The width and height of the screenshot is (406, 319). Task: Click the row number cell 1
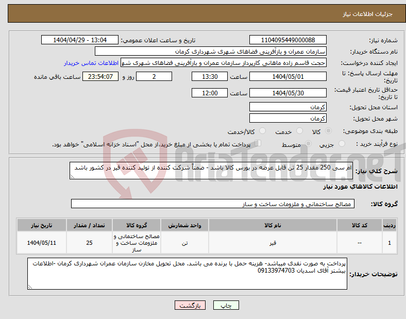[x=390, y=243]
